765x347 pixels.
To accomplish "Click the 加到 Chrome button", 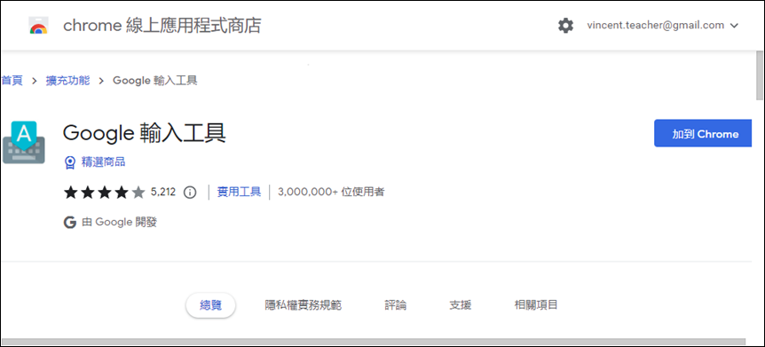I will (x=703, y=133).
